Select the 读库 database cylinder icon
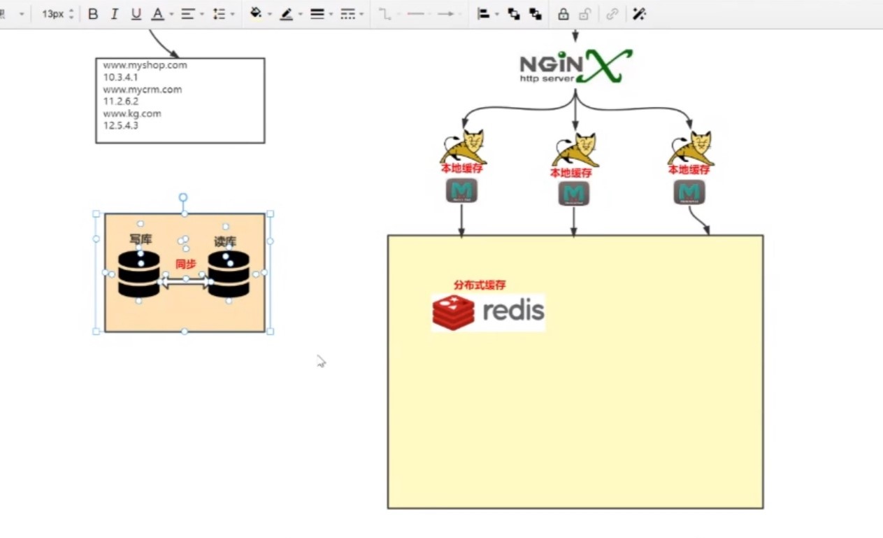 (229, 274)
